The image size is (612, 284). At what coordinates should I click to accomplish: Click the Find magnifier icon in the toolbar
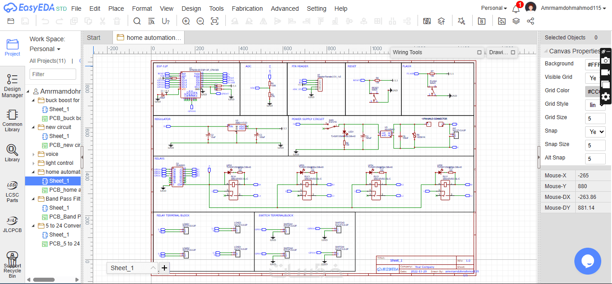(137, 21)
